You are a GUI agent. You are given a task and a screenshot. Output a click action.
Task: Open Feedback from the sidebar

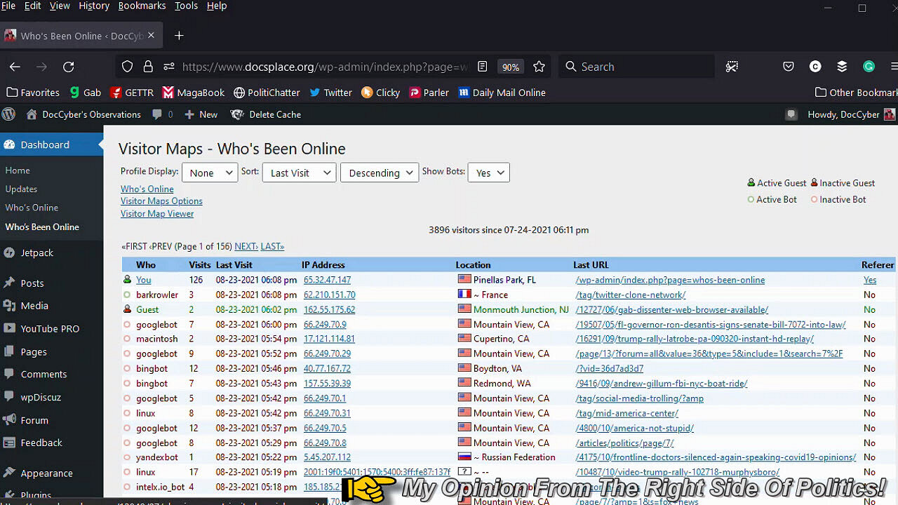coord(41,443)
